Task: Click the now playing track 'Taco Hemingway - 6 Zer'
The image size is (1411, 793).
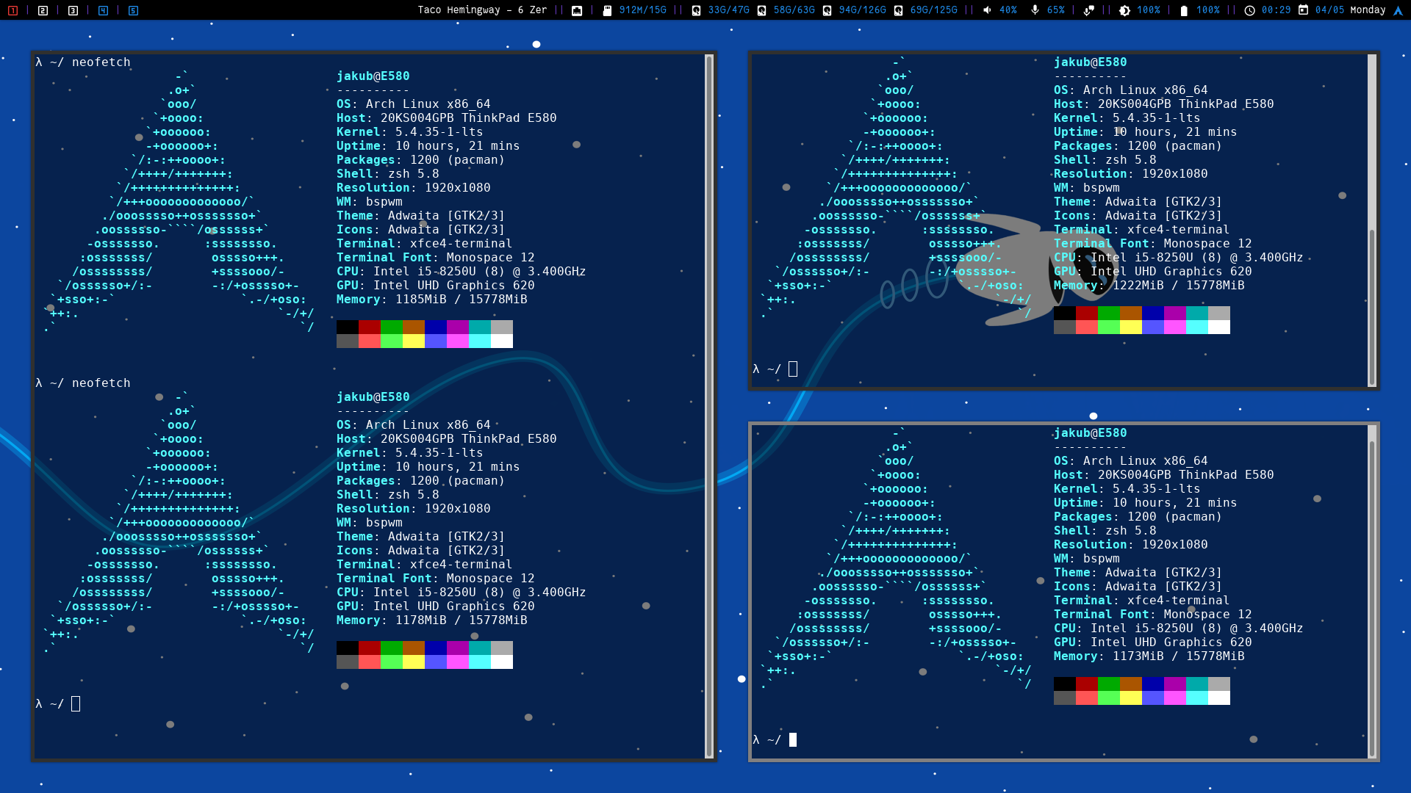Action: (482, 10)
